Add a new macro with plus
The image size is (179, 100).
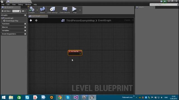[25, 27]
